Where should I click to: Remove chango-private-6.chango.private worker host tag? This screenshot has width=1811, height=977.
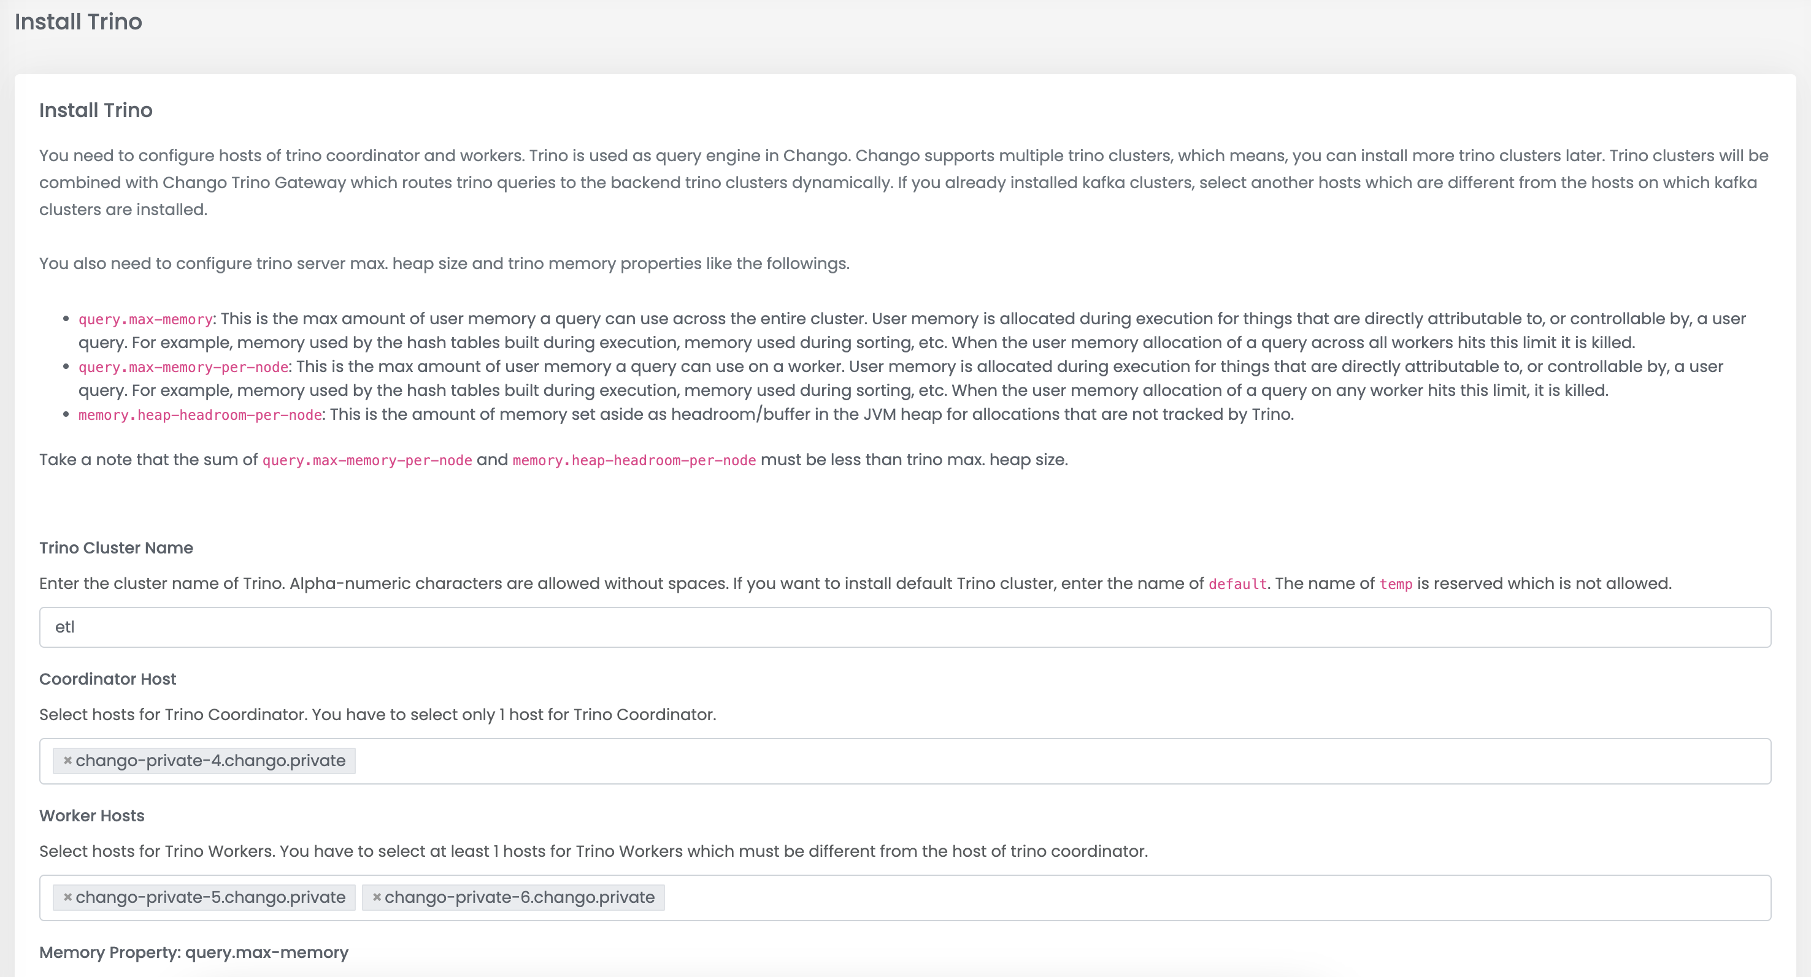point(377,897)
